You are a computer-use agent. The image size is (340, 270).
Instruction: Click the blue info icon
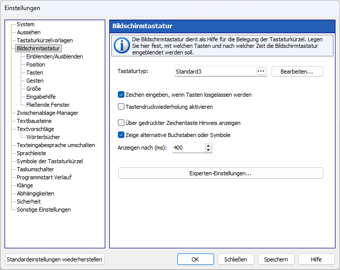tap(122, 45)
